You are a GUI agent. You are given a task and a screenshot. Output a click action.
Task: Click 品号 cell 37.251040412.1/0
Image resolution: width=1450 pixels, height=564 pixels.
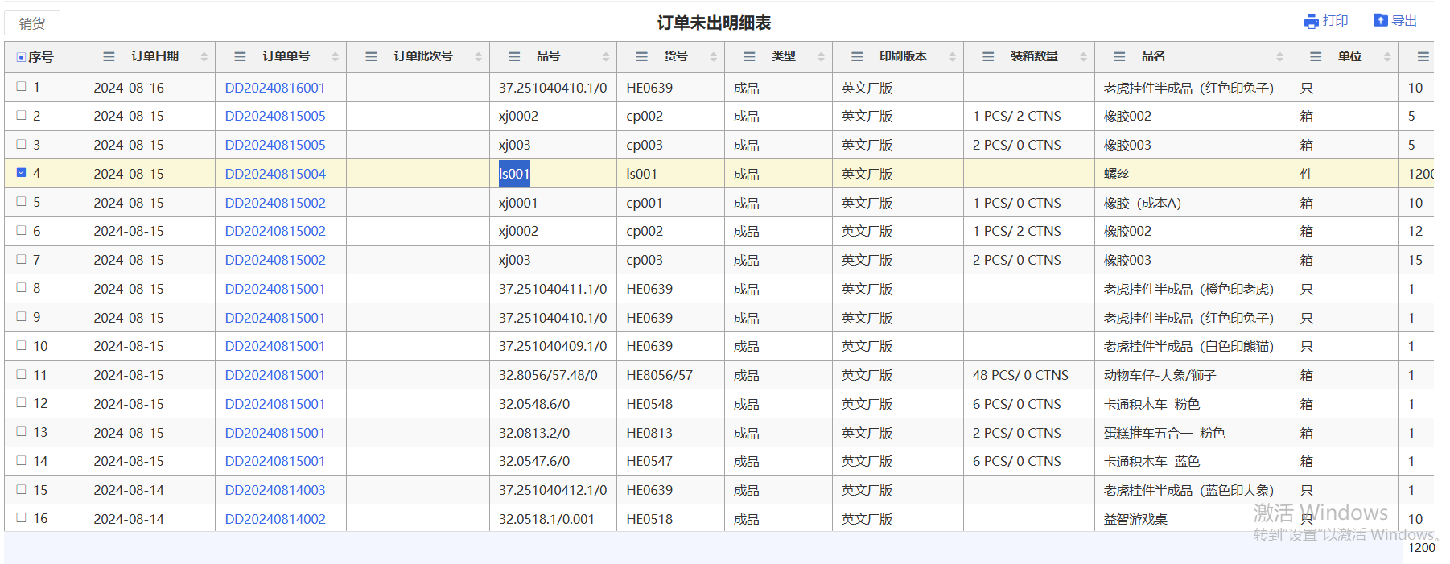coord(553,490)
